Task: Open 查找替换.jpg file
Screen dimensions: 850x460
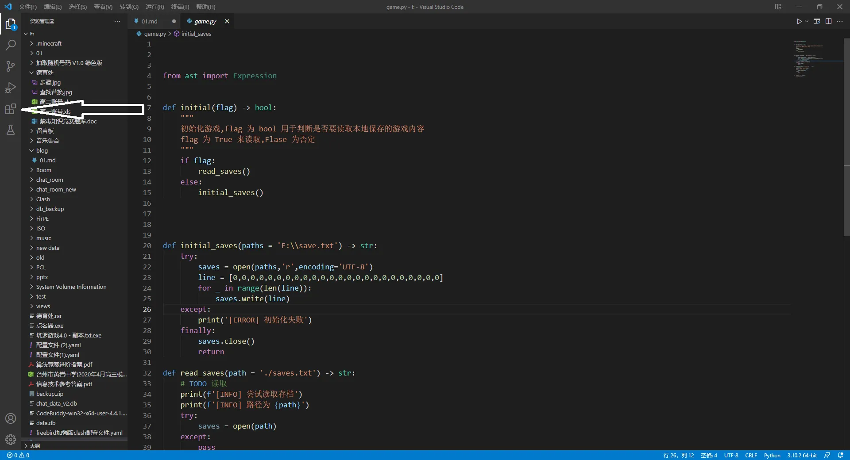Action: 74,92
